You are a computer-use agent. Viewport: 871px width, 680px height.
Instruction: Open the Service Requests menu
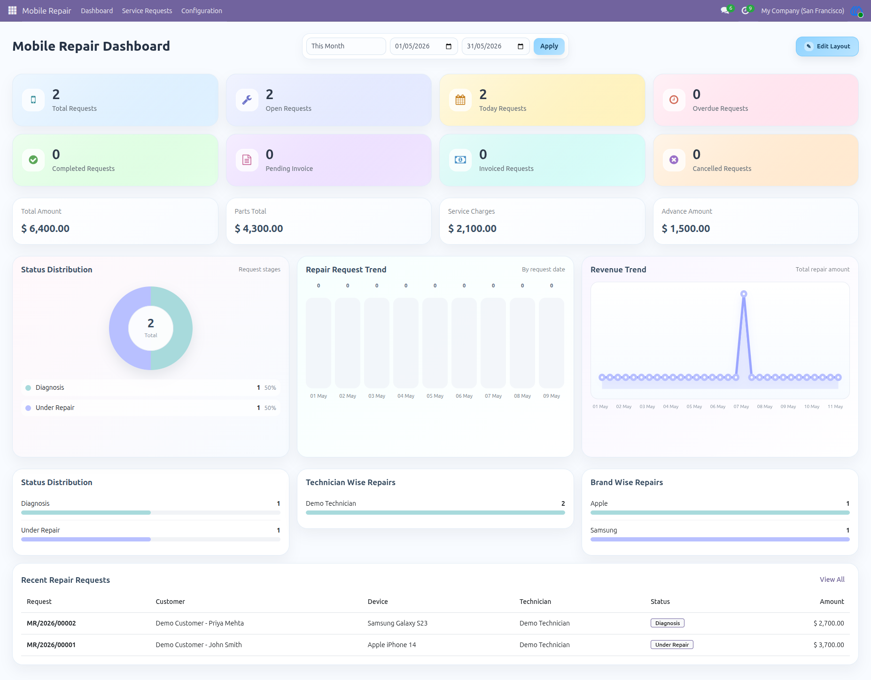tap(147, 11)
